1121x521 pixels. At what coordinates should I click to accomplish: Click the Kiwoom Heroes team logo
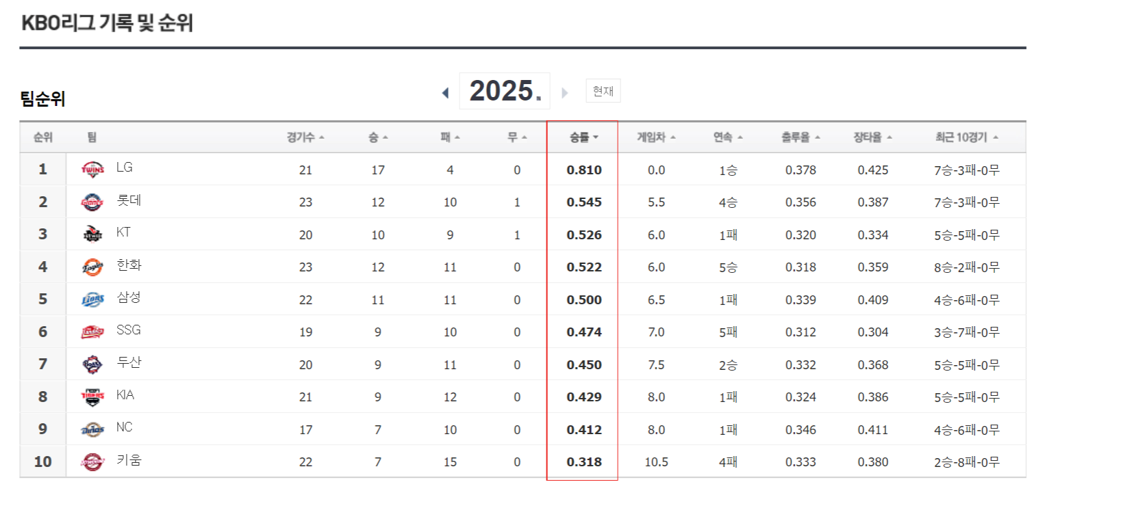pos(92,462)
